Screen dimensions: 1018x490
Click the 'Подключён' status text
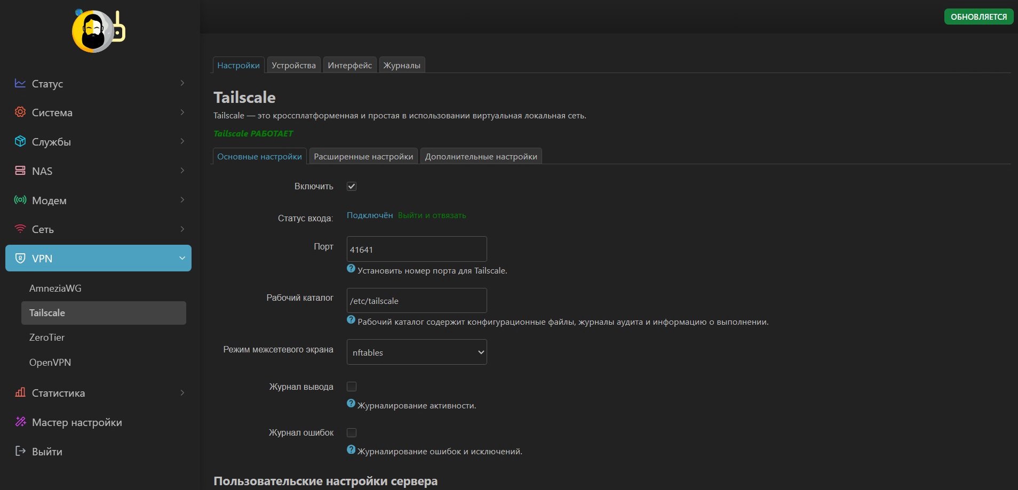pyautogui.click(x=370, y=215)
